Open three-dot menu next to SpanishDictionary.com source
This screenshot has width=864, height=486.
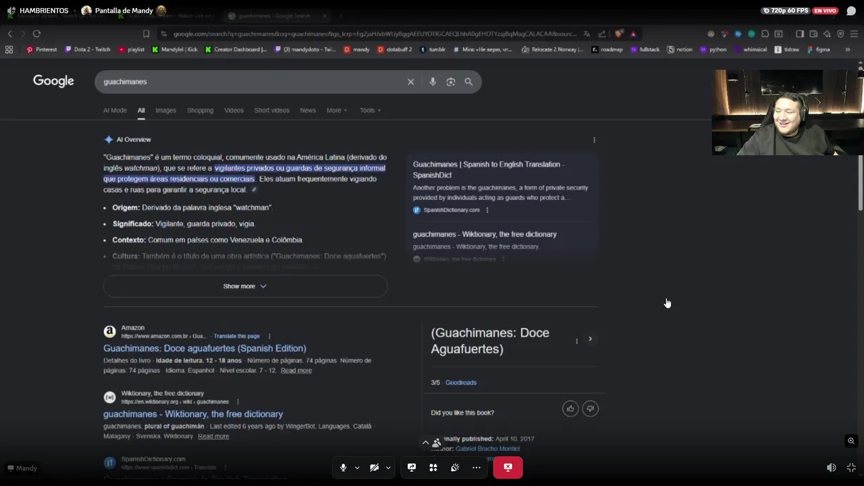(x=487, y=210)
